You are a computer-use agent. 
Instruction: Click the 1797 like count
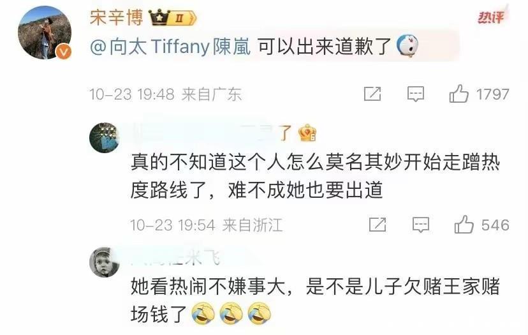pyautogui.click(x=492, y=94)
